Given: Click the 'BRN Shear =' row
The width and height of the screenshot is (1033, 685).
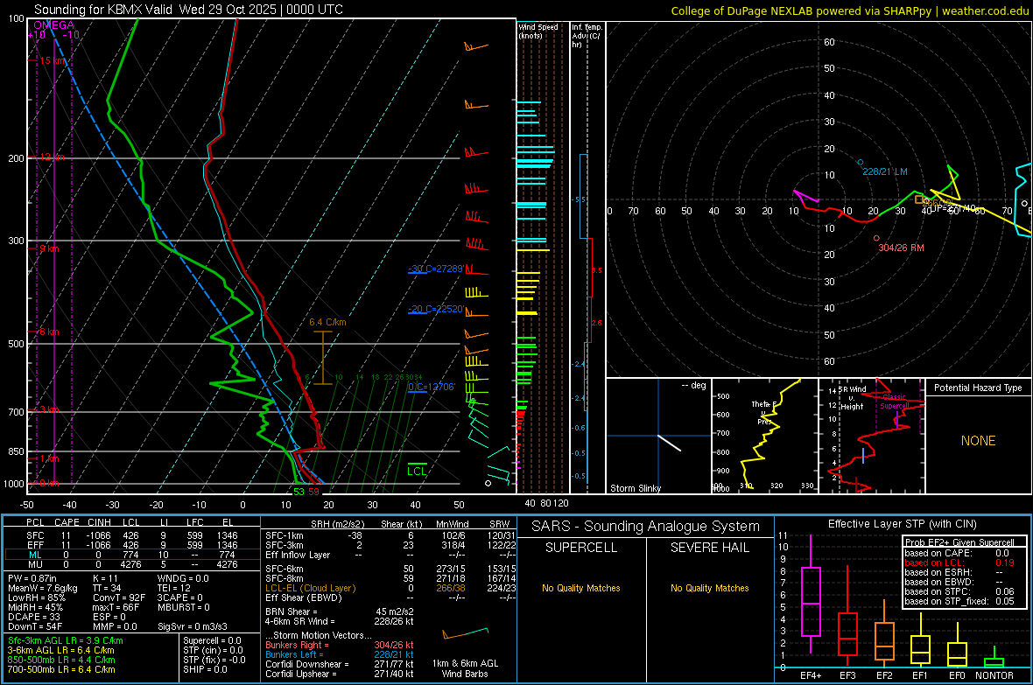Looking at the screenshot, I should coord(340,612).
